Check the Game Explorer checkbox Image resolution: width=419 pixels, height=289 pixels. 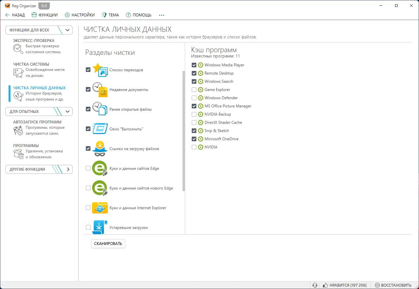[194, 90]
